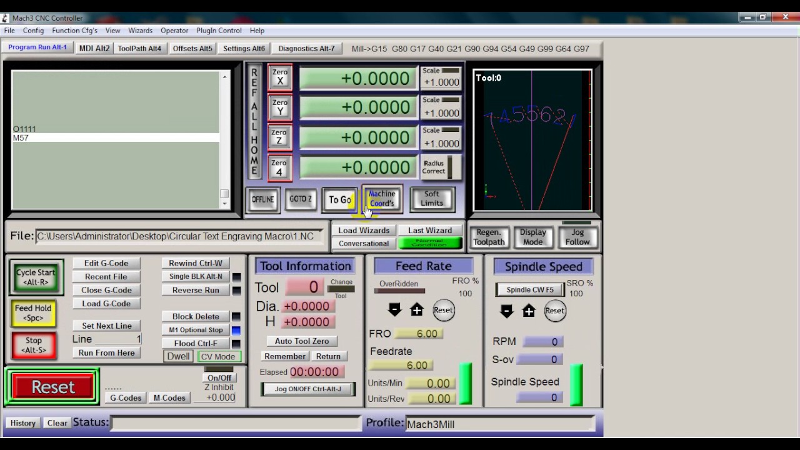
Task: Open the Operator menu
Action: [174, 30]
